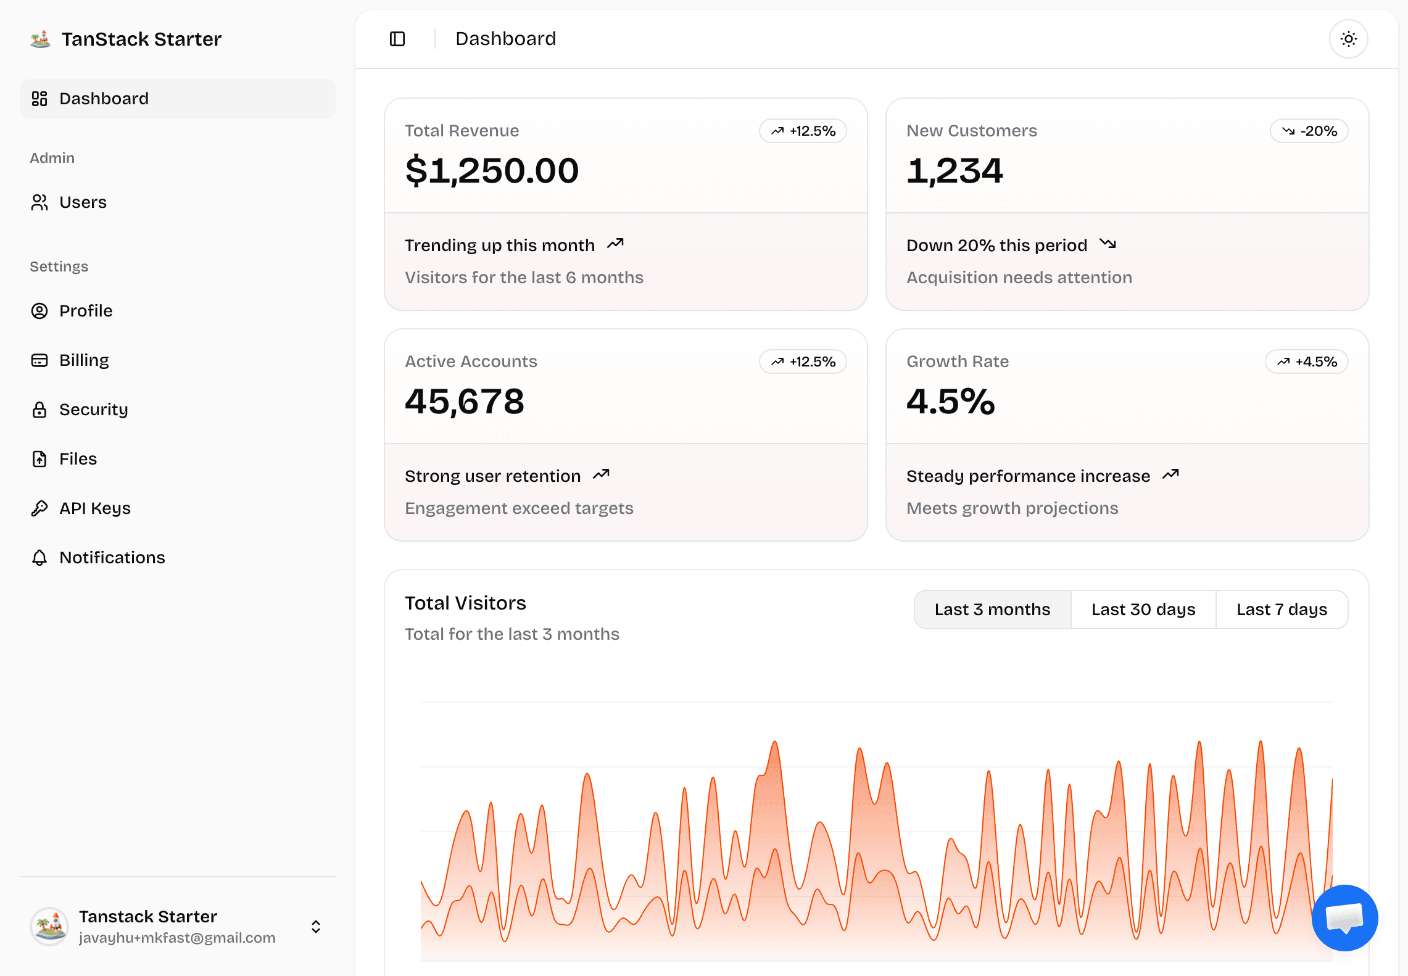Click the +12.5% Total Revenue badge
This screenshot has width=1408, height=976.
pos(803,131)
